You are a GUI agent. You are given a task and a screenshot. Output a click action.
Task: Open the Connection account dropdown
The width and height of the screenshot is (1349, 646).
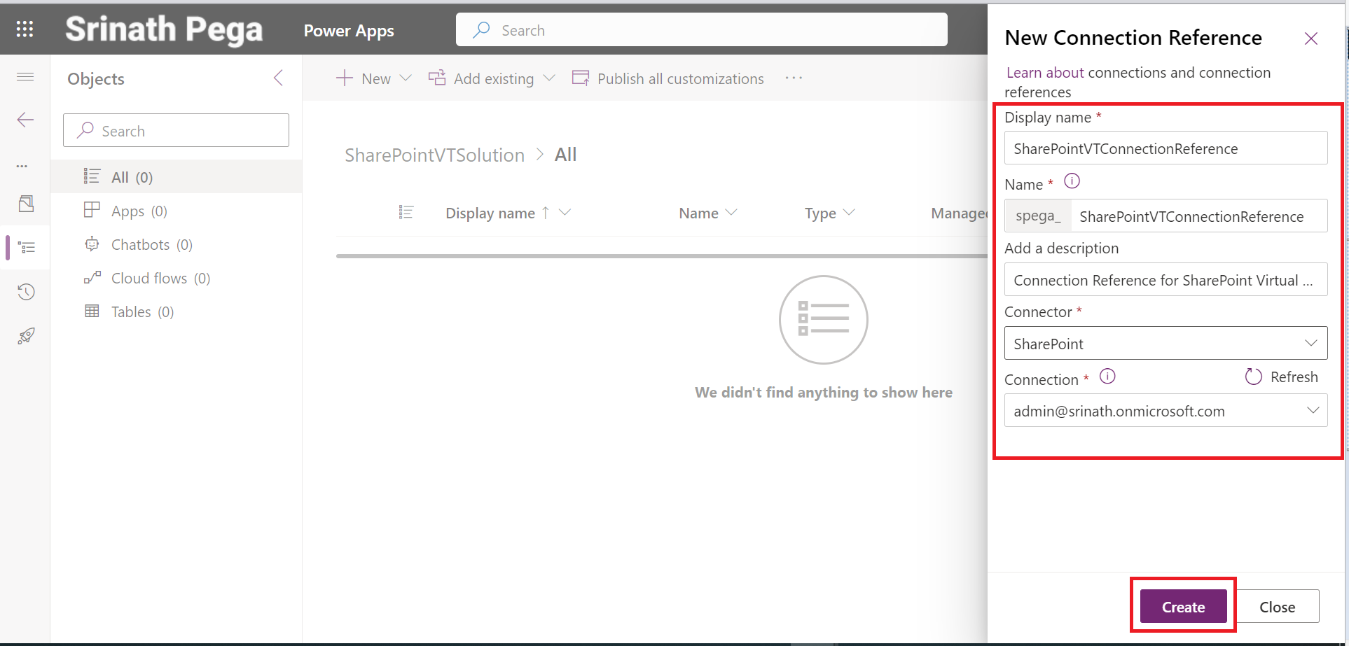(1165, 411)
